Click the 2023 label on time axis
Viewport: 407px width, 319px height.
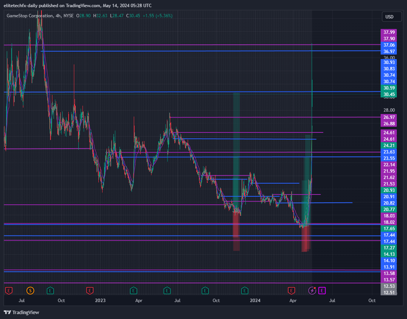point(100,300)
